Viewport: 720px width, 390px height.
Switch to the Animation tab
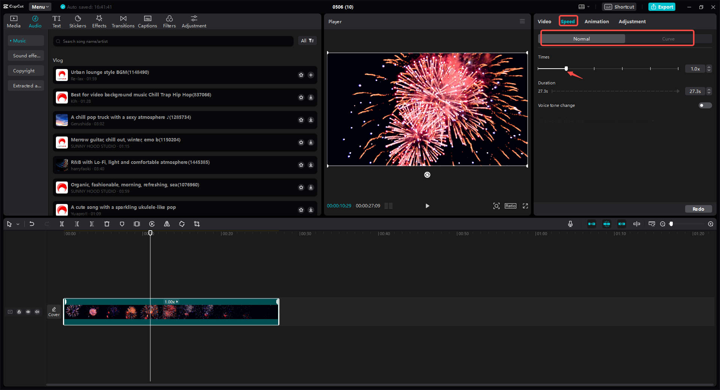point(596,21)
